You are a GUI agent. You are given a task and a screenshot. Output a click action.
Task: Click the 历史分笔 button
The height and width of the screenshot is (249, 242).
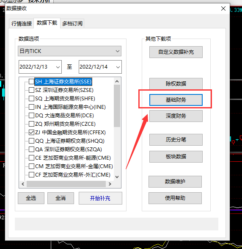click(176, 140)
